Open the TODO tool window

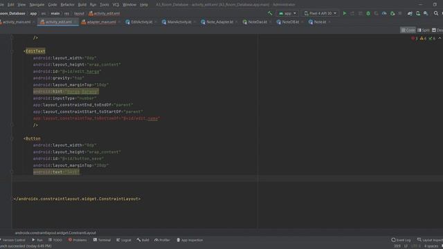(55, 240)
